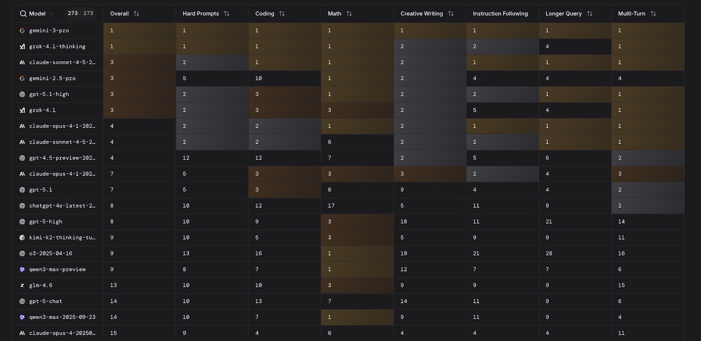Click the Hard Prompts sort arrows
Viewport: 701px width, 341px height.
pos(226,13)
